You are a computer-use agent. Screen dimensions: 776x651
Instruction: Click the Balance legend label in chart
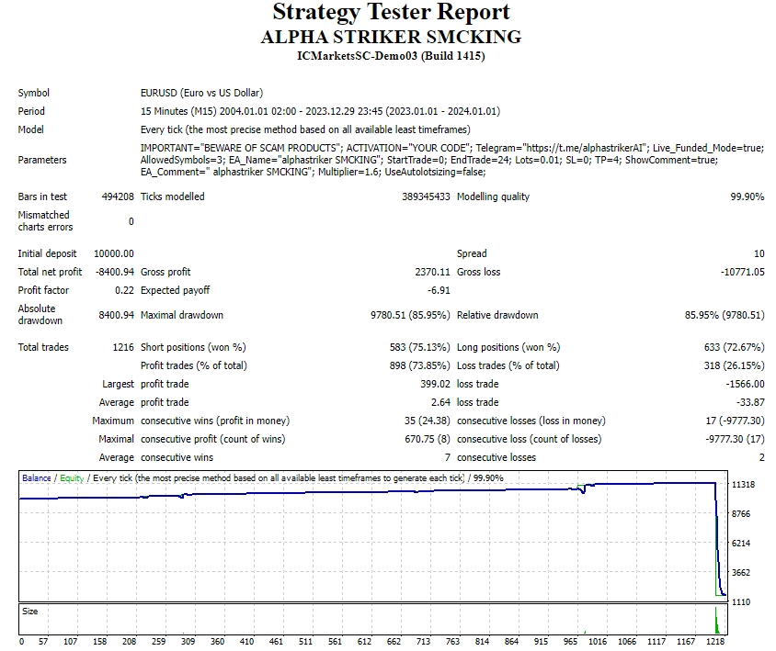click(x=37, y=478)
